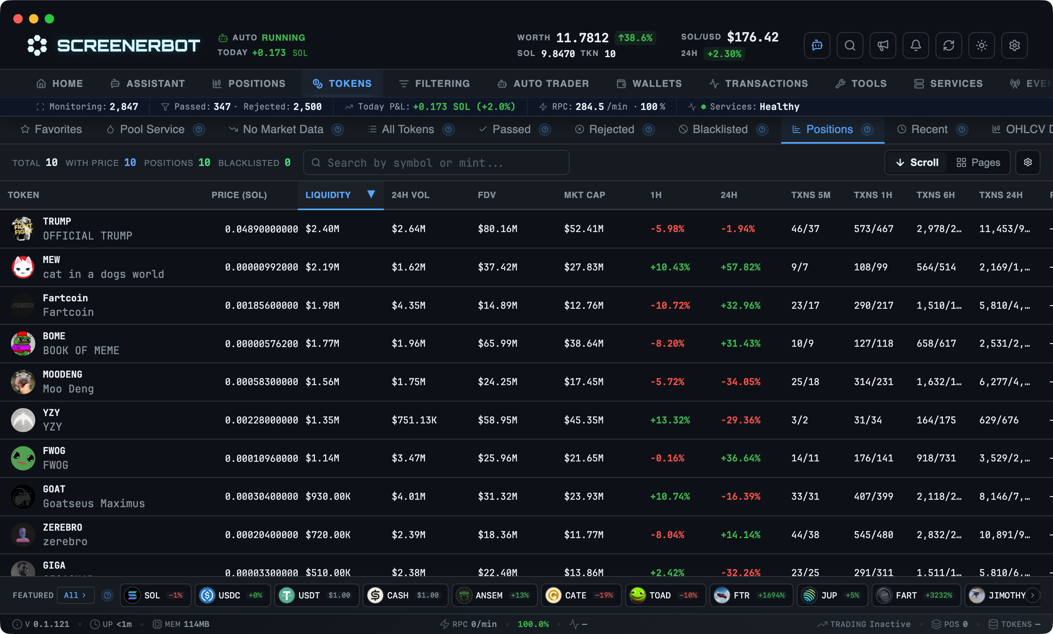1053x634 pixels.
Task: Click AUTO RUNNING status indicator
Action: (x=262, y=38)
